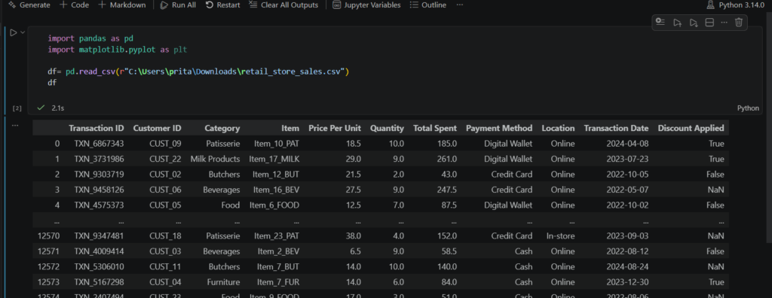Viewport: 772px width, 298px height.
Task: Click the Run by Line cell icon
Action: pos(660,22)
